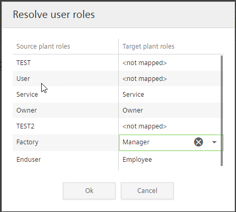This screenshot has width=236, height=212.
Task: Clear the Manager role selection
Action: [199, 142]
